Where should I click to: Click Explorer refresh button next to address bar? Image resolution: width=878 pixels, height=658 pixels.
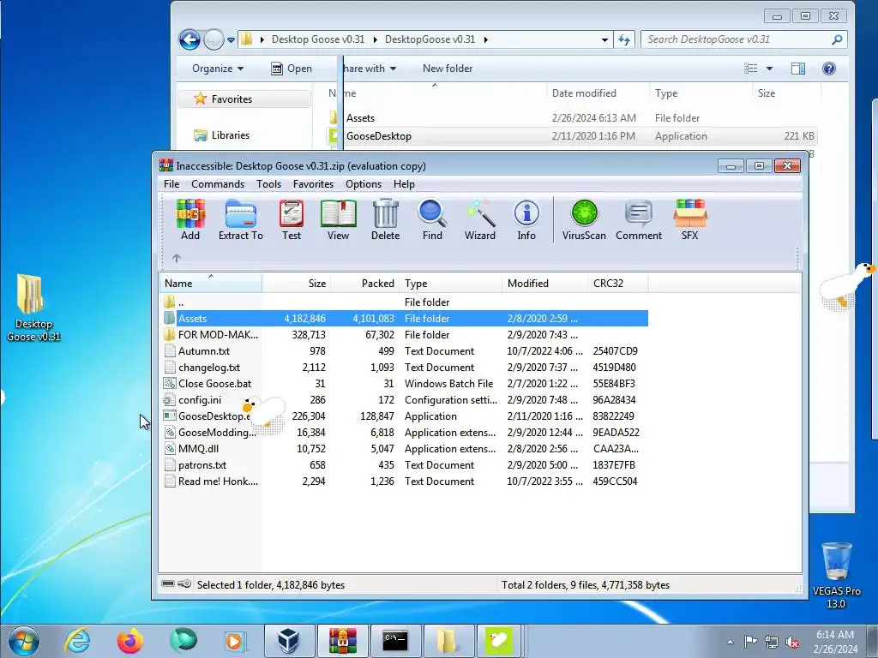(624, 39)
